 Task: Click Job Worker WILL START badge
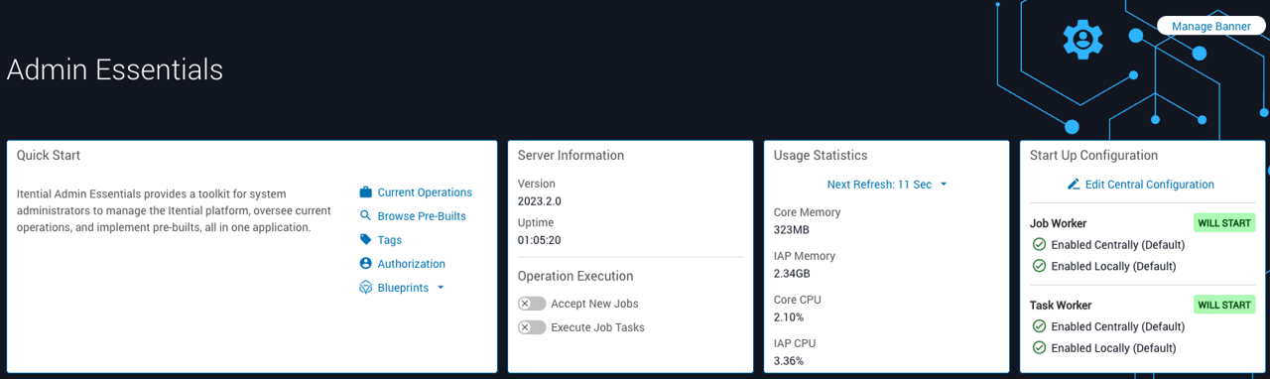click(1224, 223)
